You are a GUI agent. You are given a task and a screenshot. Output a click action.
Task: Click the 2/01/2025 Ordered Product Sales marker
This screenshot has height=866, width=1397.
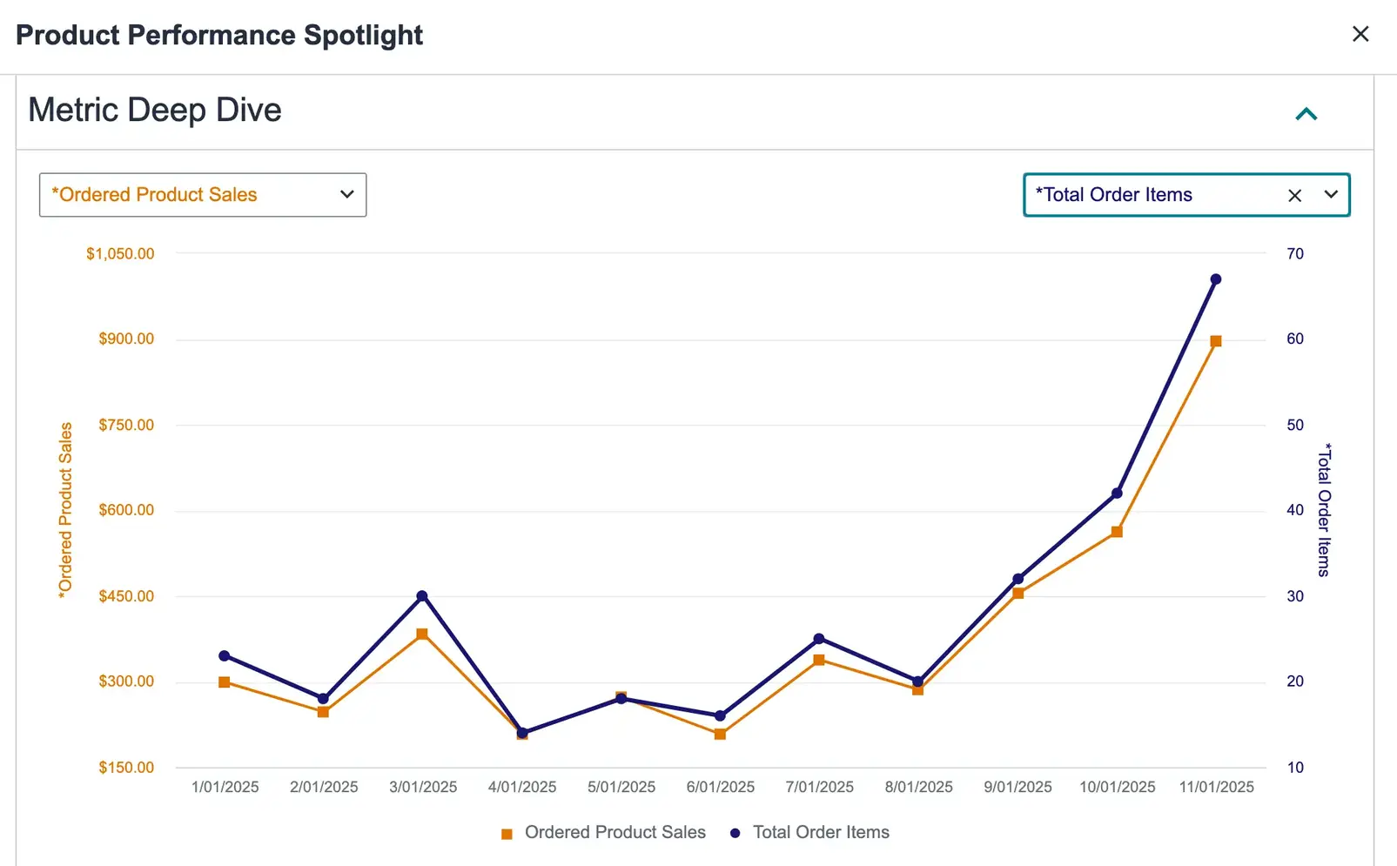[x=323, y=712]
